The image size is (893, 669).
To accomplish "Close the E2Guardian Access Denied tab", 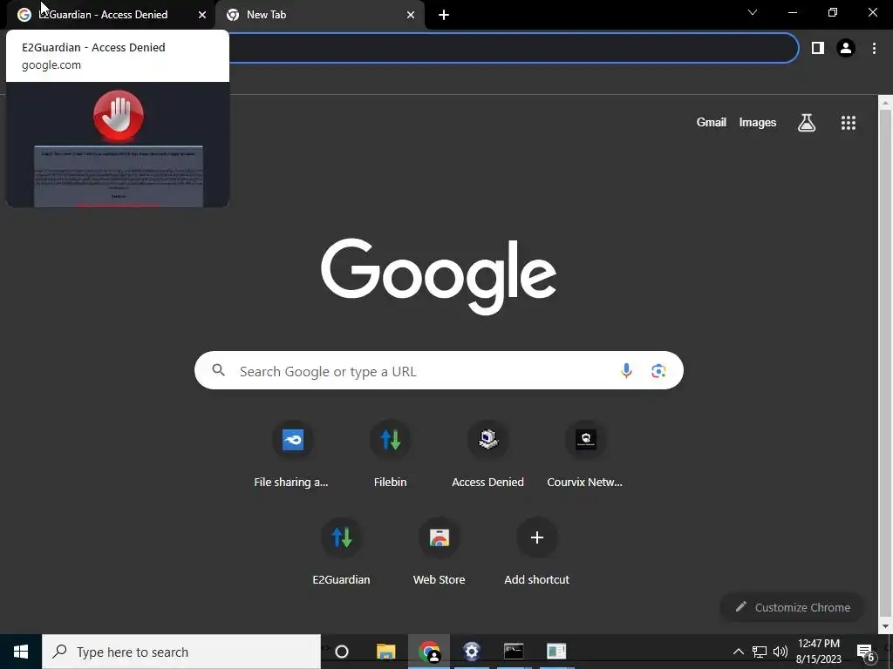I will (x=202, y=15).
